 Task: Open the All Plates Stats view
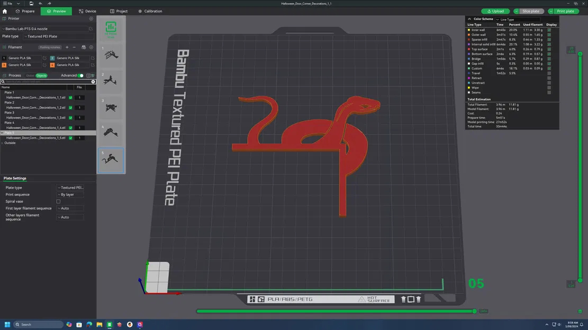pos(111,30)
